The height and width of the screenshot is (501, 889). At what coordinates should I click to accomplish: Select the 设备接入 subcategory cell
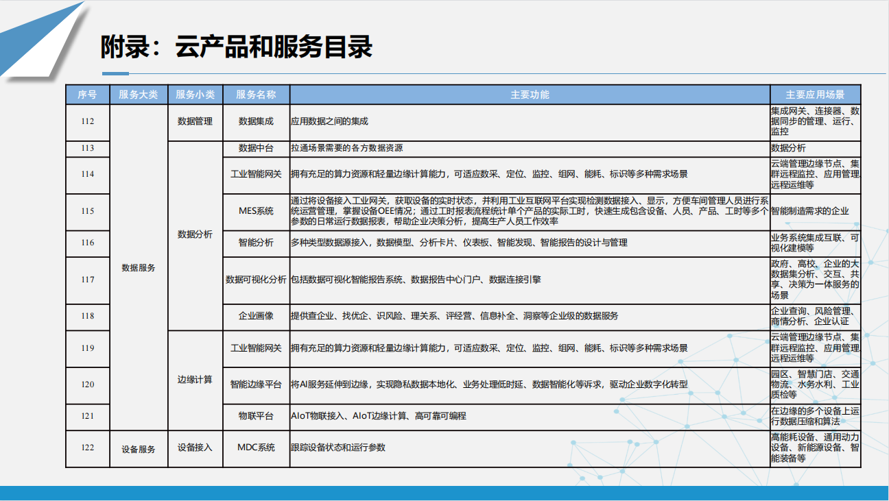(195, 448)
